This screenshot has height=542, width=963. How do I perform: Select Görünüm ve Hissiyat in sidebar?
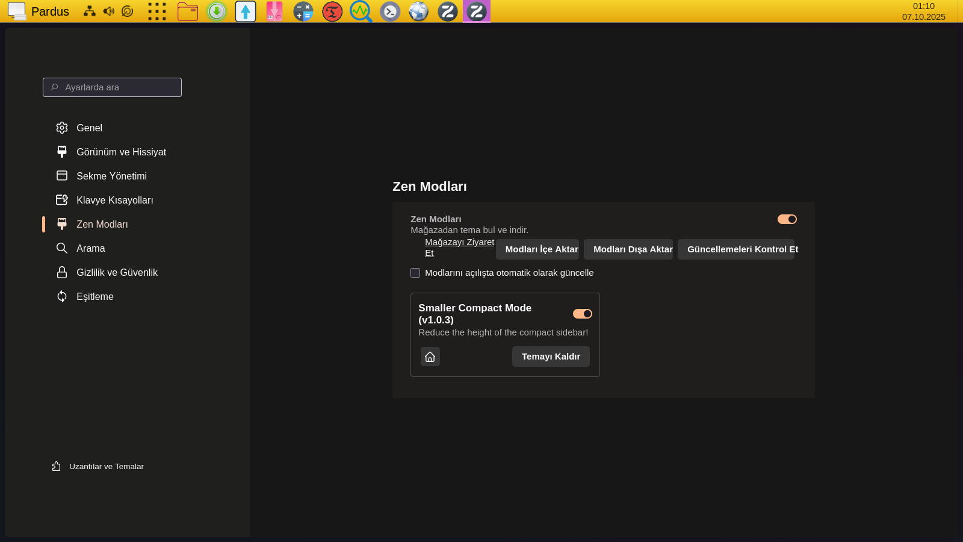[x=121, y=152]
